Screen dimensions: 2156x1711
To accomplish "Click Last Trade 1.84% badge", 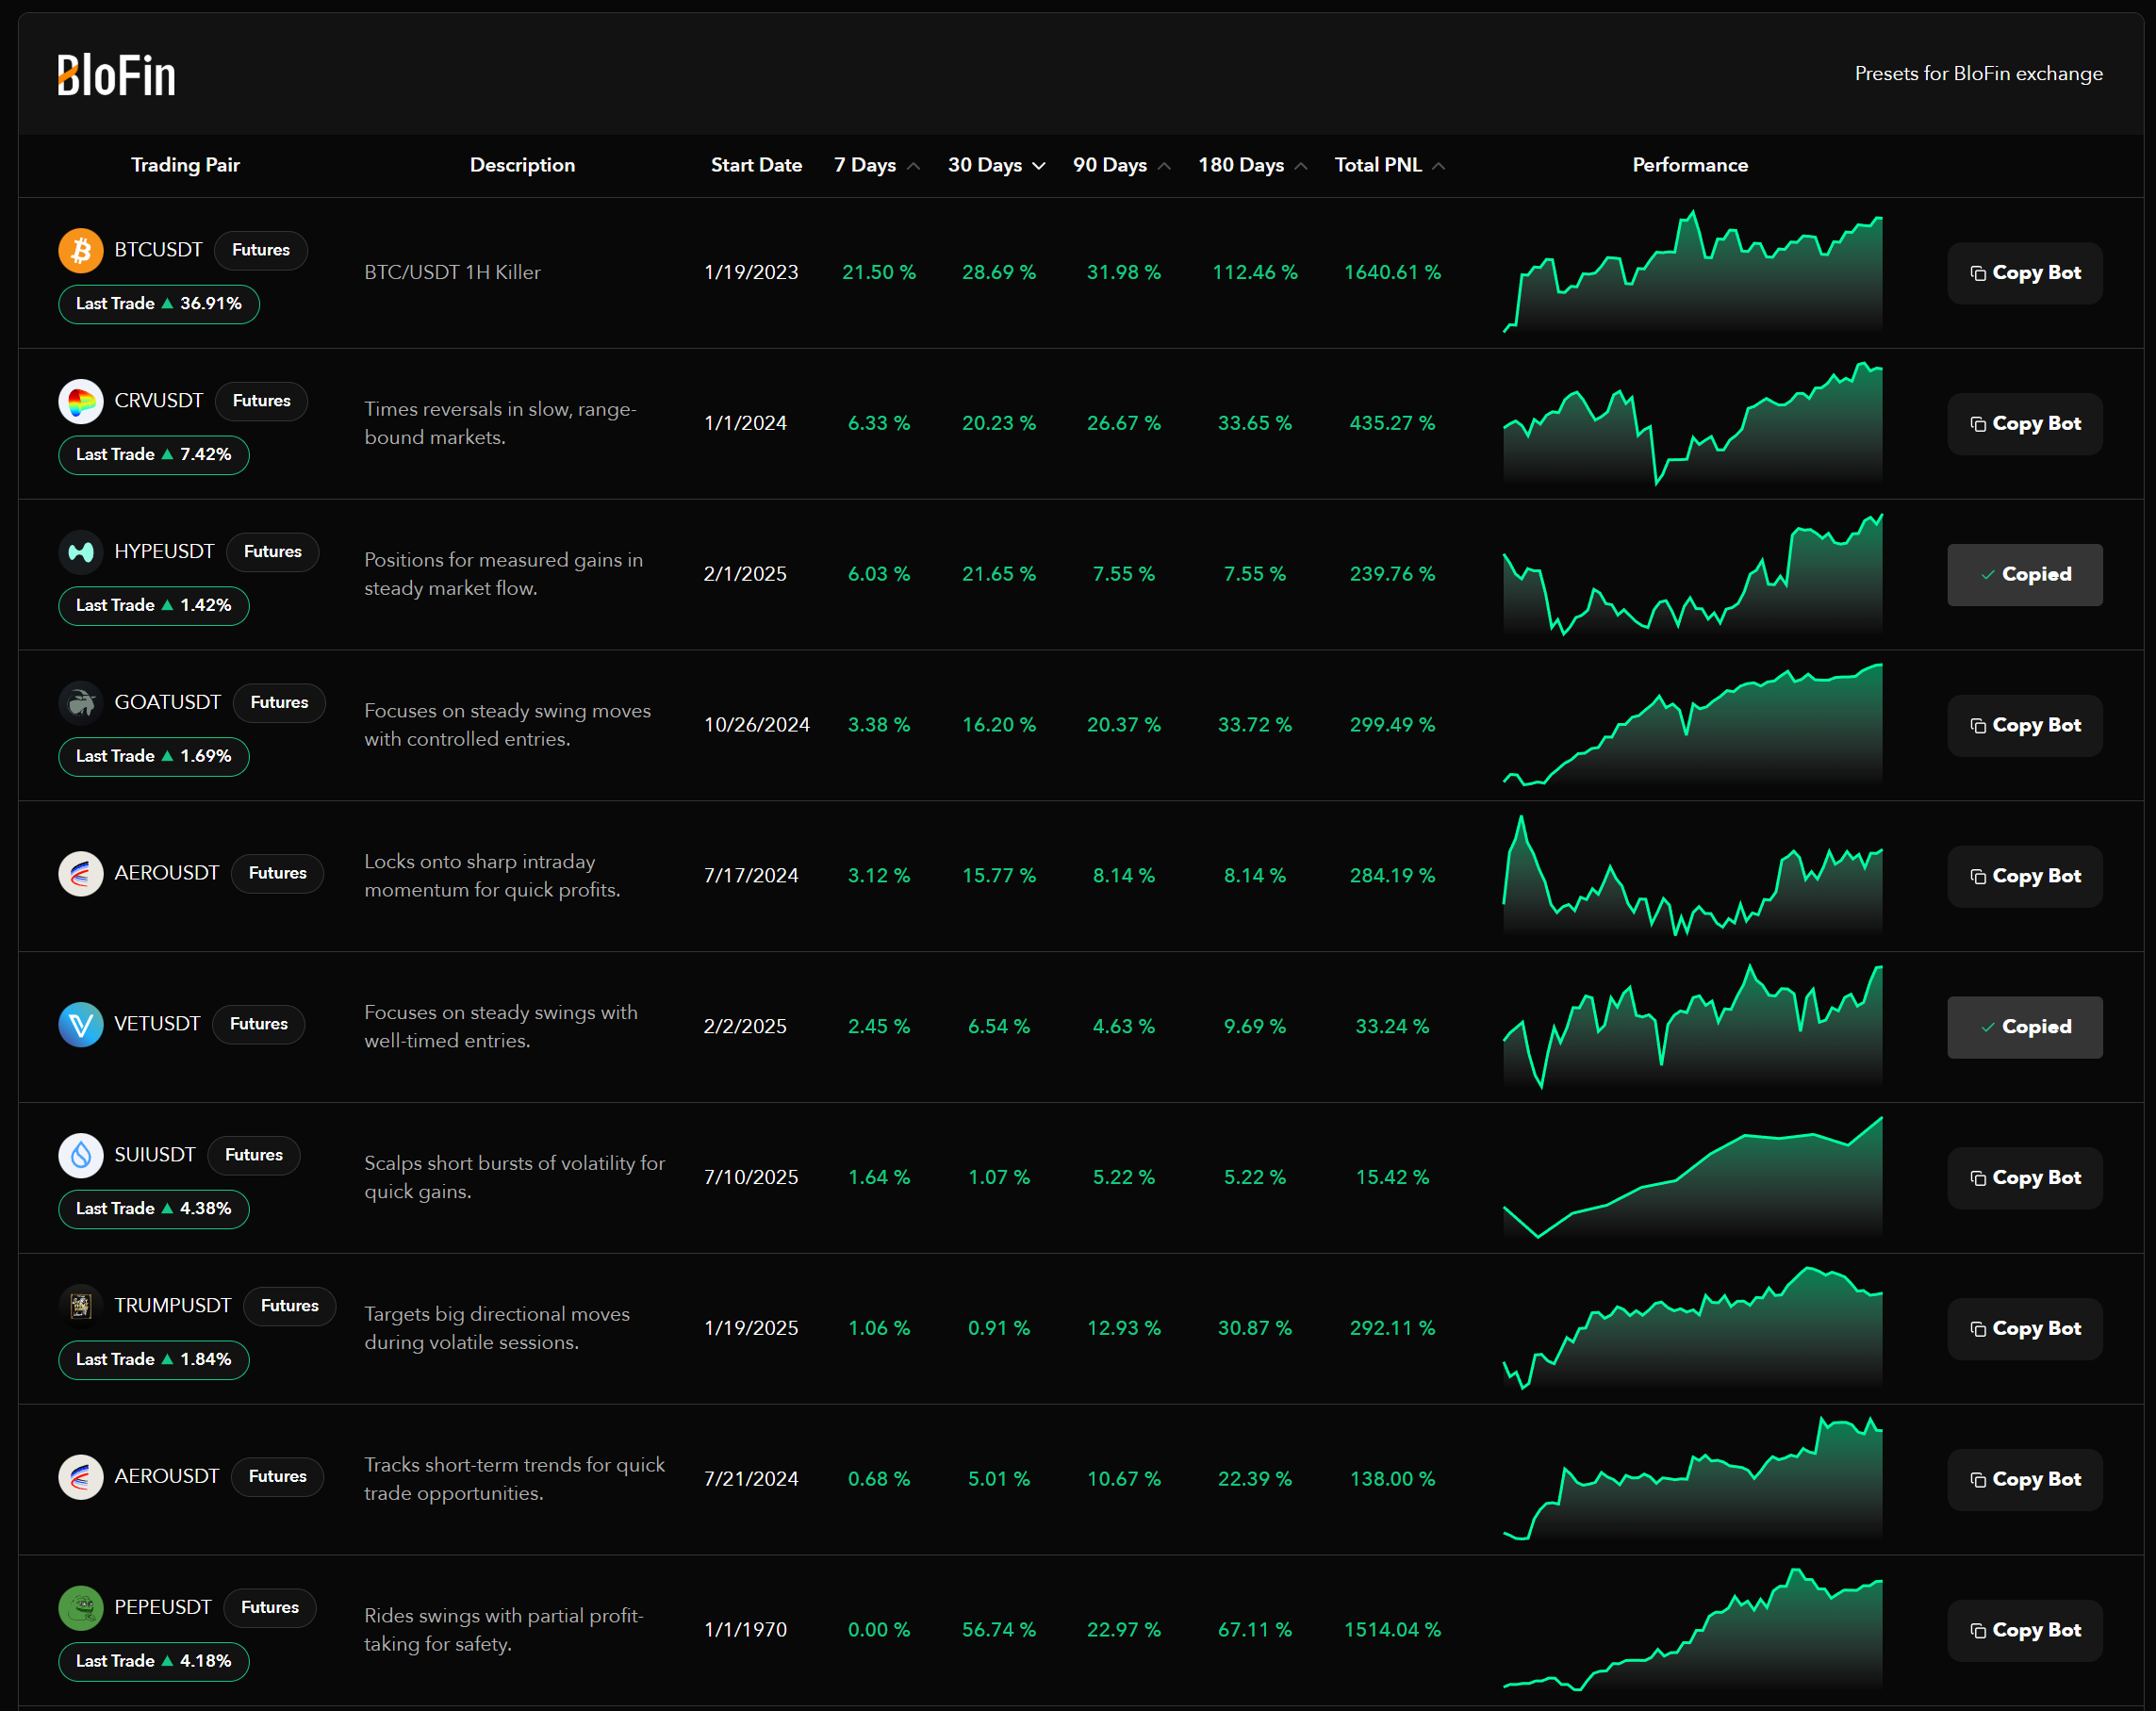I will [154, 1361].
